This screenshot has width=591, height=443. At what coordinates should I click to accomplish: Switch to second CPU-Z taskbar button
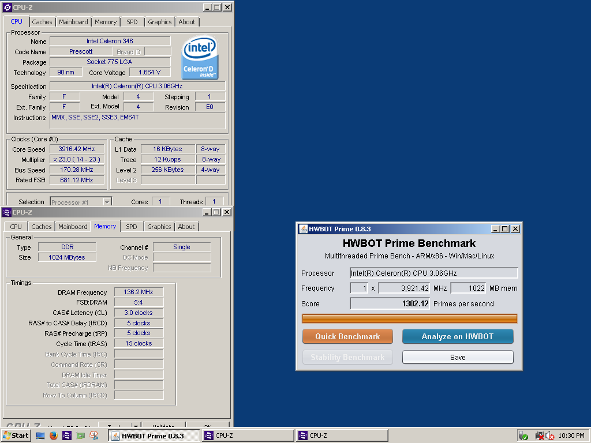(x=342, y=436)
